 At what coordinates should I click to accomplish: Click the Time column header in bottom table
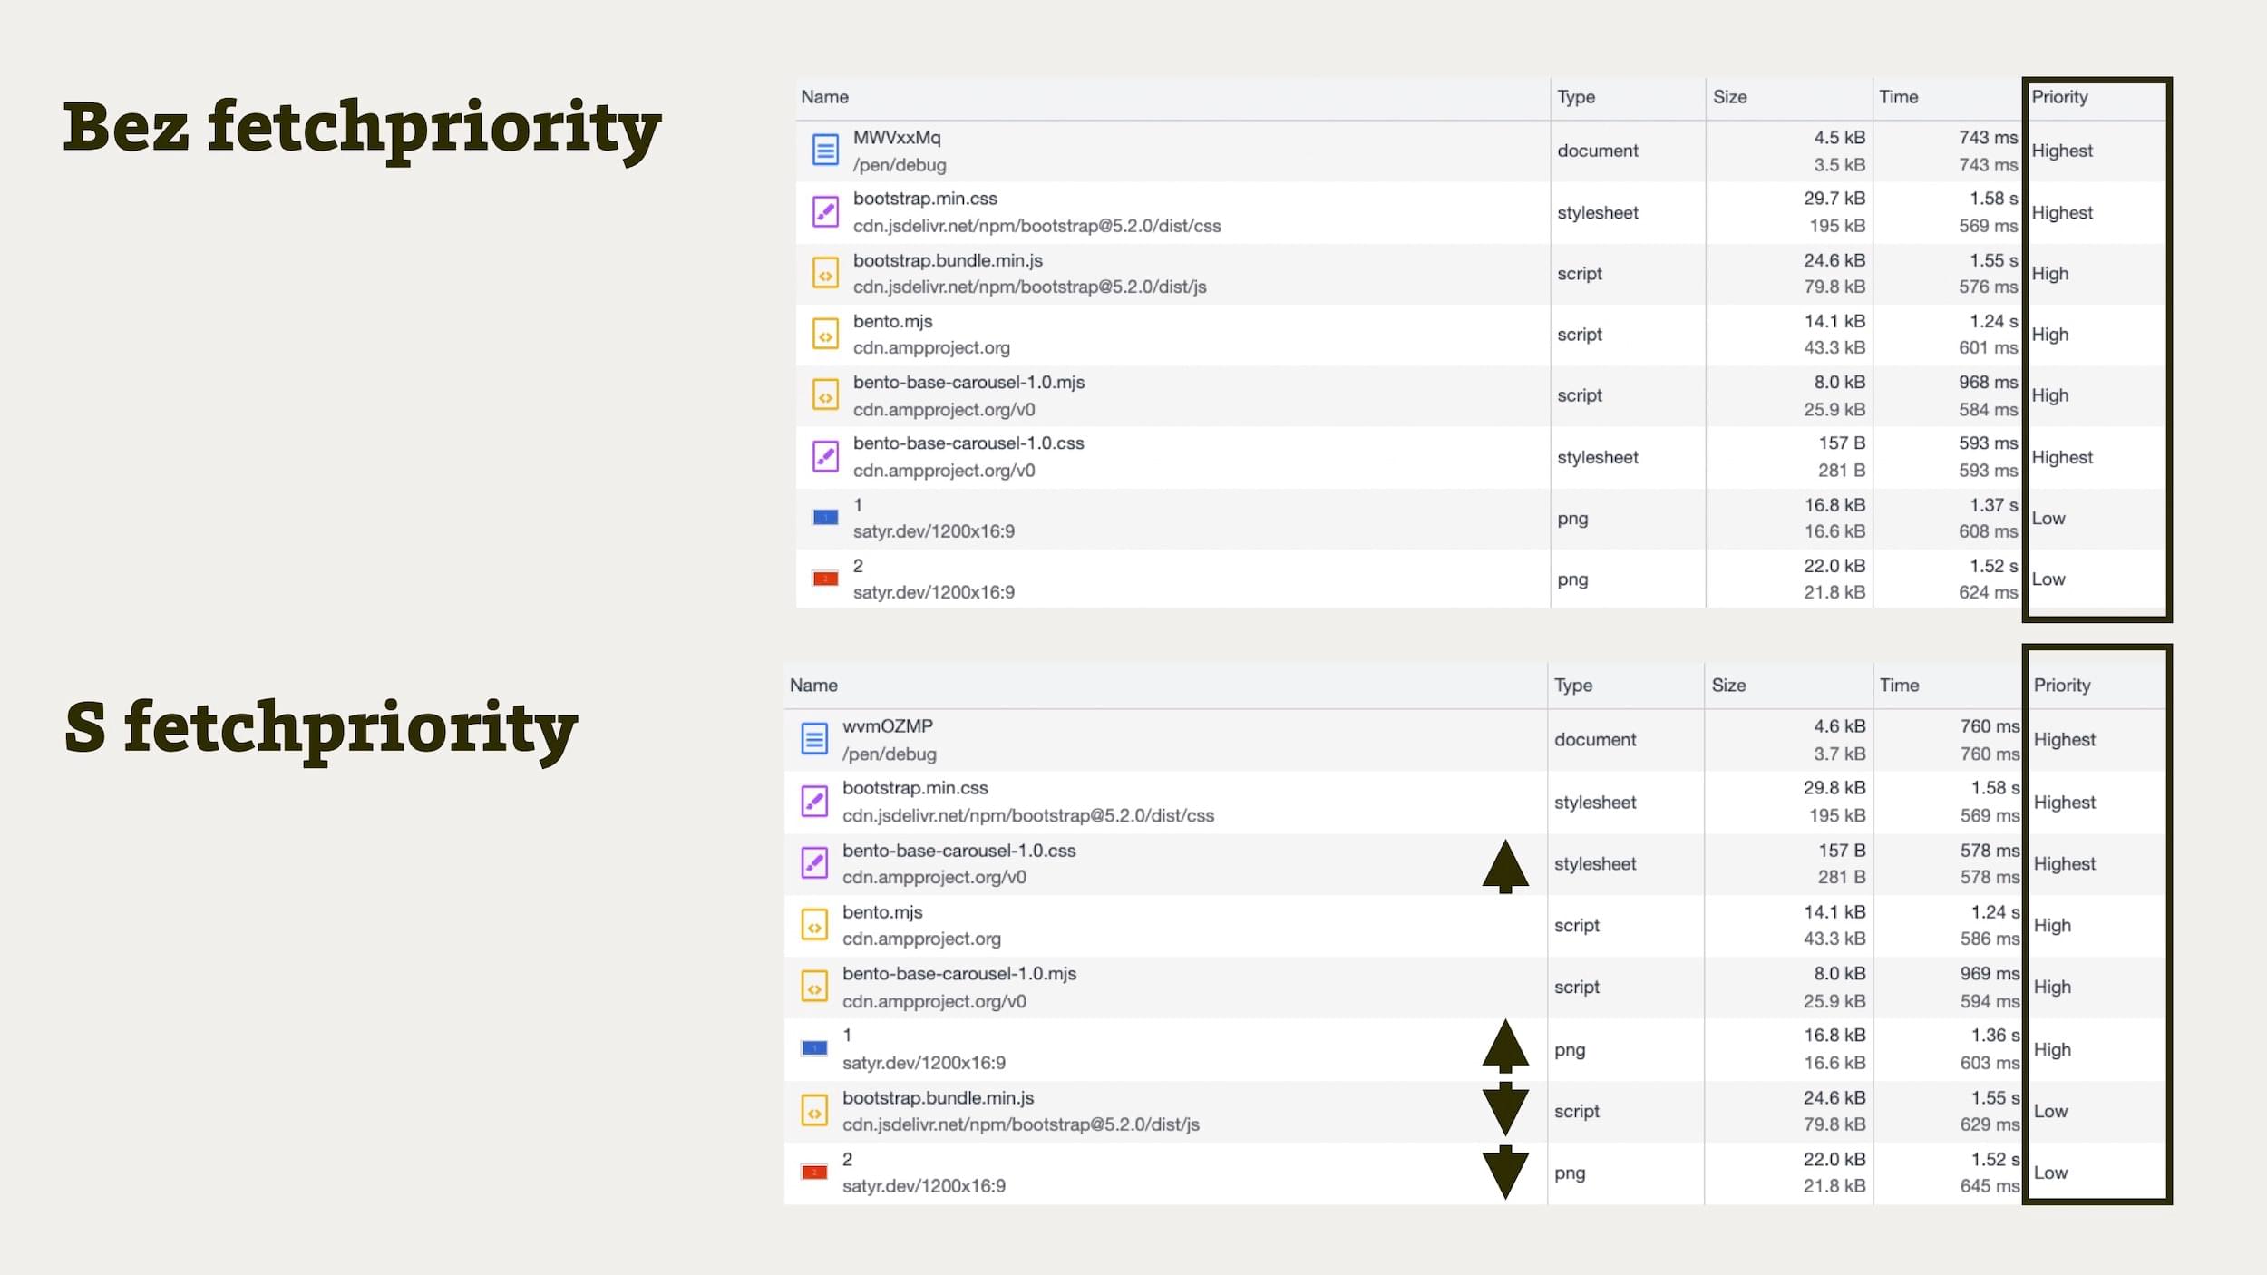[x=1899, y=686]
